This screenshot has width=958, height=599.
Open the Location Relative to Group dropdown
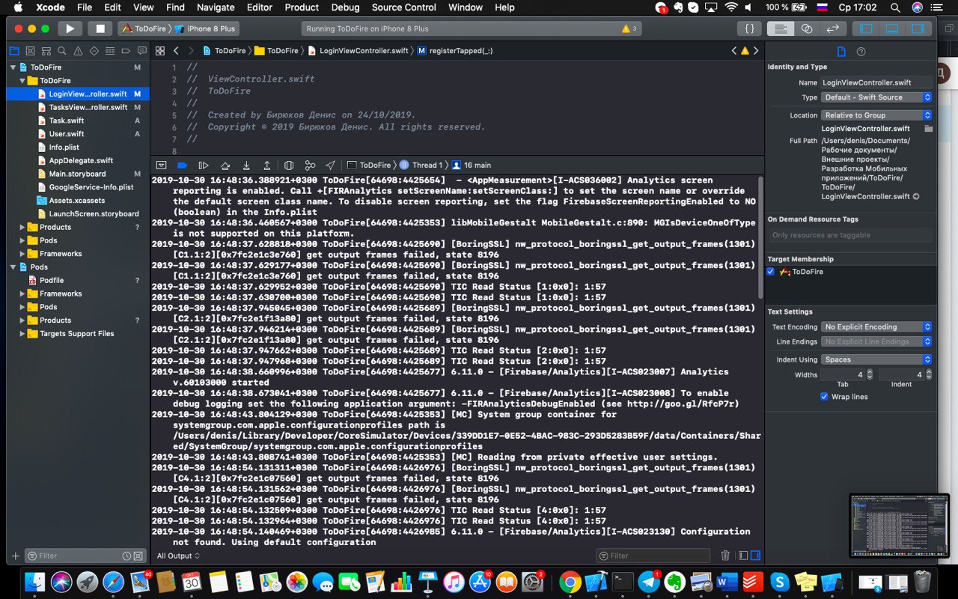click(876, 115)
